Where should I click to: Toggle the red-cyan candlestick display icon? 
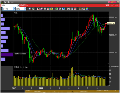click(48, 9)
